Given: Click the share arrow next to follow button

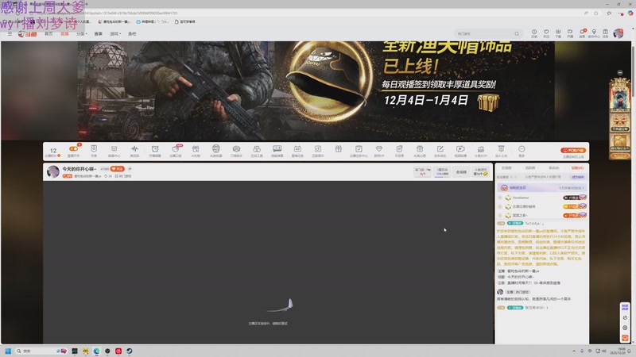Looking at the screenshot, I should tap(130, 169).
